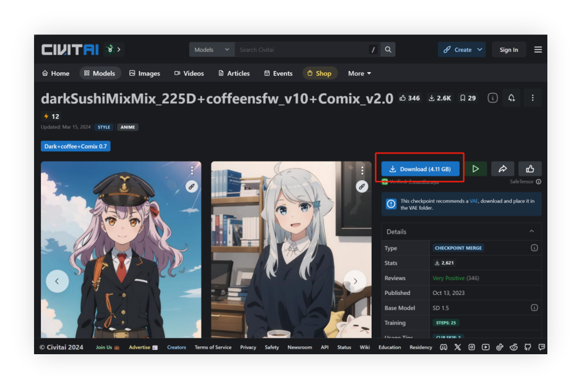Share the model using the arrow share icon
The width and height of the screenshot is (582, 390).
click(x=502, y=168)
